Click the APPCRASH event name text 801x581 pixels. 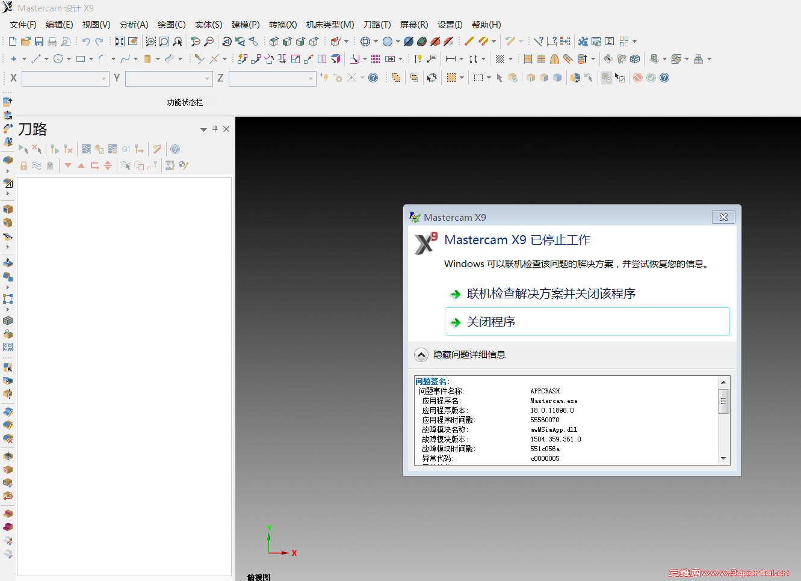(x=545, y=392)
